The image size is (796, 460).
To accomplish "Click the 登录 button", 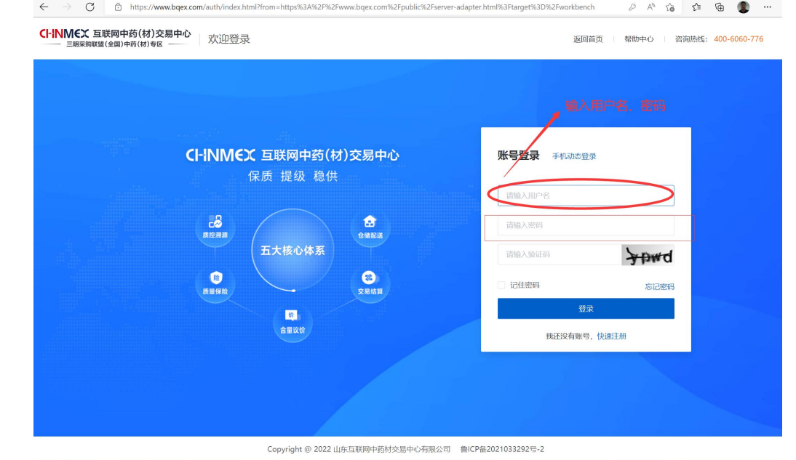I will 586,308.
